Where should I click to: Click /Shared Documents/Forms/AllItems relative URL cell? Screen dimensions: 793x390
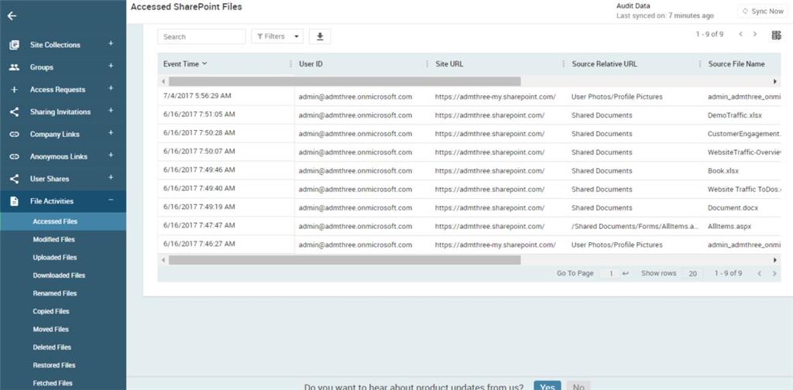(x=635, y=226)
